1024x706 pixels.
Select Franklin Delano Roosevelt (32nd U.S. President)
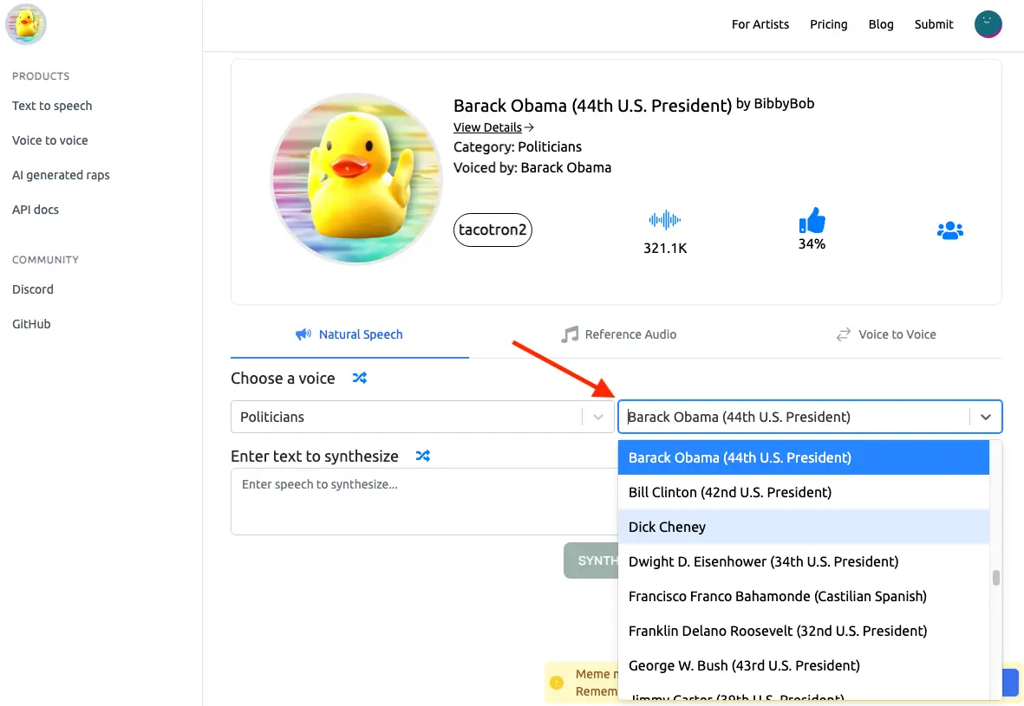pos(803,631)
